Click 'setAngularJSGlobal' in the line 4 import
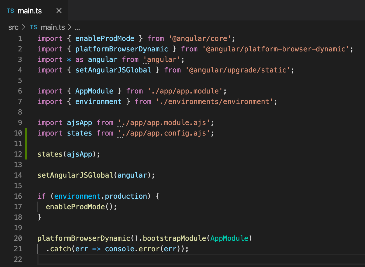 point(113,70)
